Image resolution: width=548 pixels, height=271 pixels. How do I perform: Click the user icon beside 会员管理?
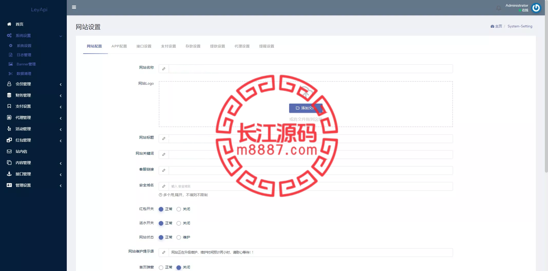pos(9,84)
